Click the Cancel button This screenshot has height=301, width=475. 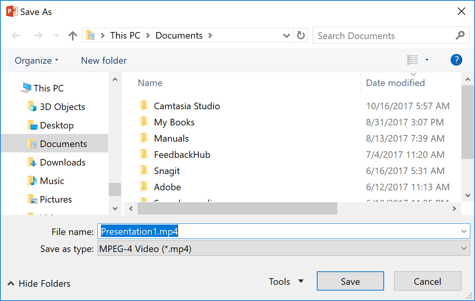427,282
